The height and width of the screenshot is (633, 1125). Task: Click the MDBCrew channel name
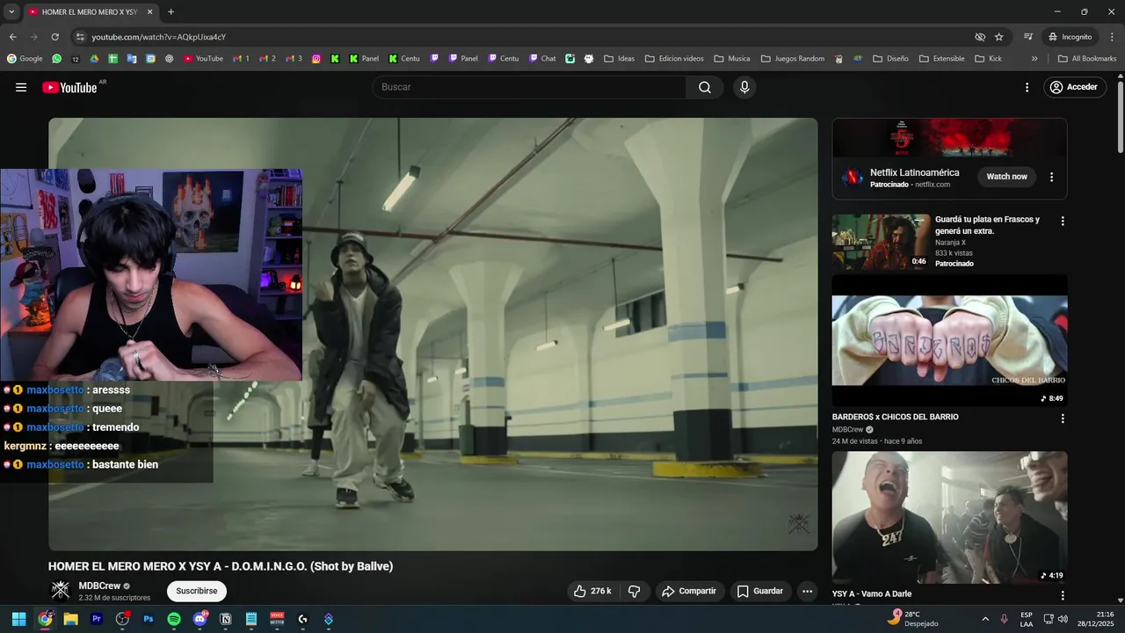[x=99, y=586]
